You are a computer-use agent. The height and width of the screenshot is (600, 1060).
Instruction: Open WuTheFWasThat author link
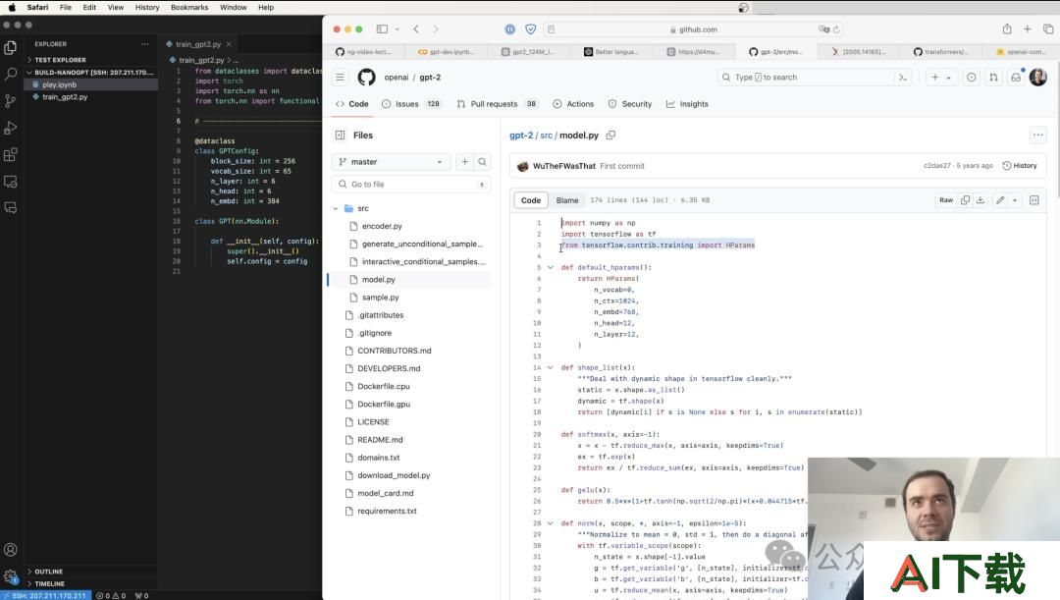[x=563, y=166]
